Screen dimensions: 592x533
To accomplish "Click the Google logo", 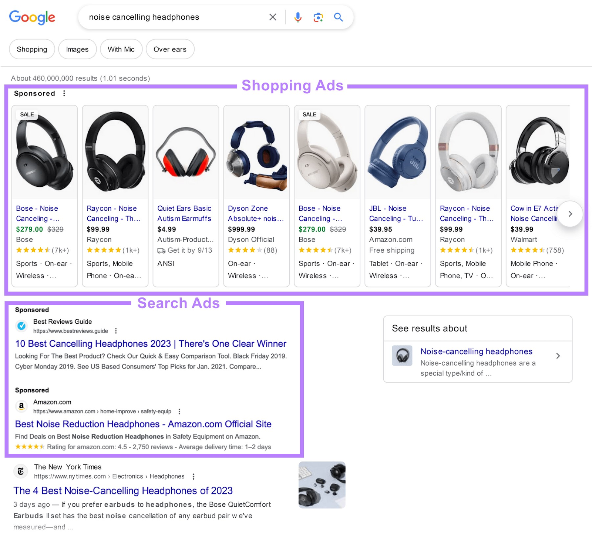I will coord(32,17).
